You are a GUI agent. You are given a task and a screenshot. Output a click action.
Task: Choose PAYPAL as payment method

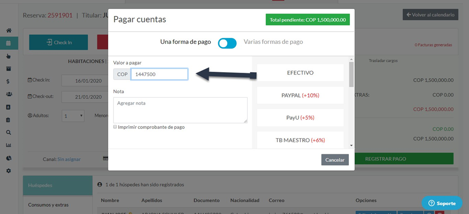click(300, 95)
